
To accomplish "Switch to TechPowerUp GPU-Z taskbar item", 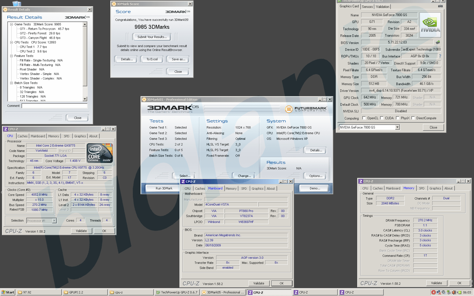I will click(x=177, y=292).
